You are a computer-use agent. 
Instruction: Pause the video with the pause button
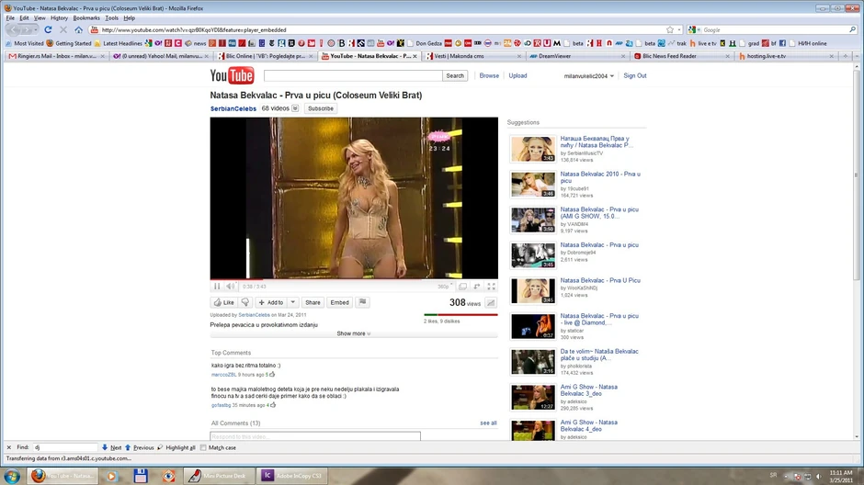pos(218,287)
